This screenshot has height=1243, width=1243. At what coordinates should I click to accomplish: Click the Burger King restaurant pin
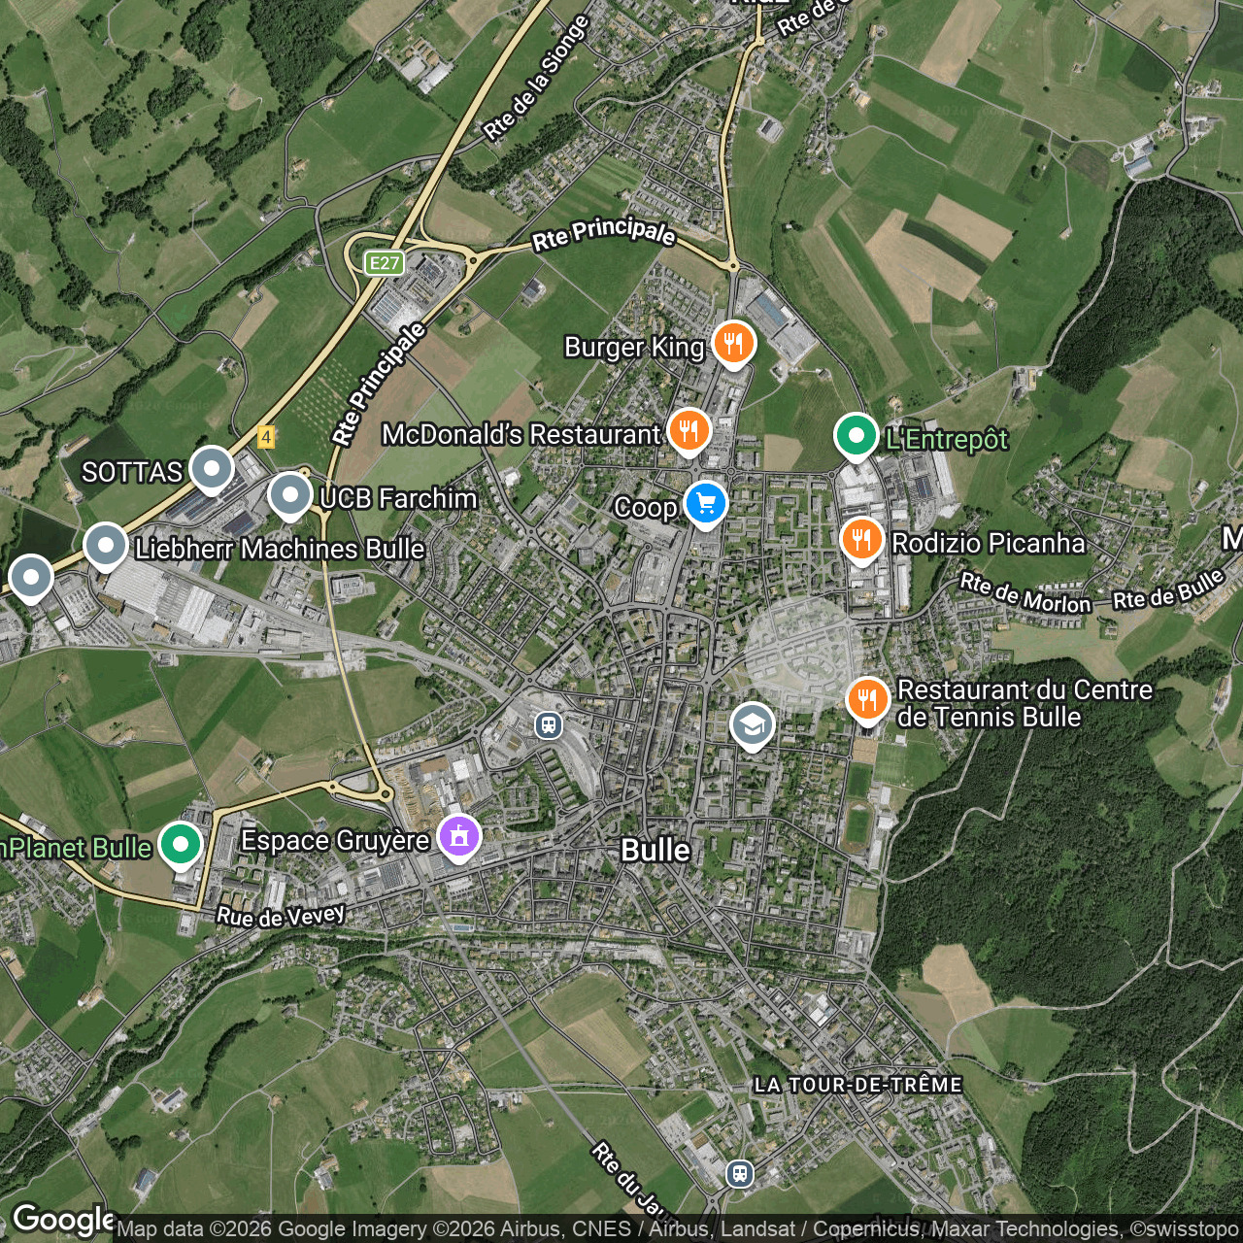(734, 345)
